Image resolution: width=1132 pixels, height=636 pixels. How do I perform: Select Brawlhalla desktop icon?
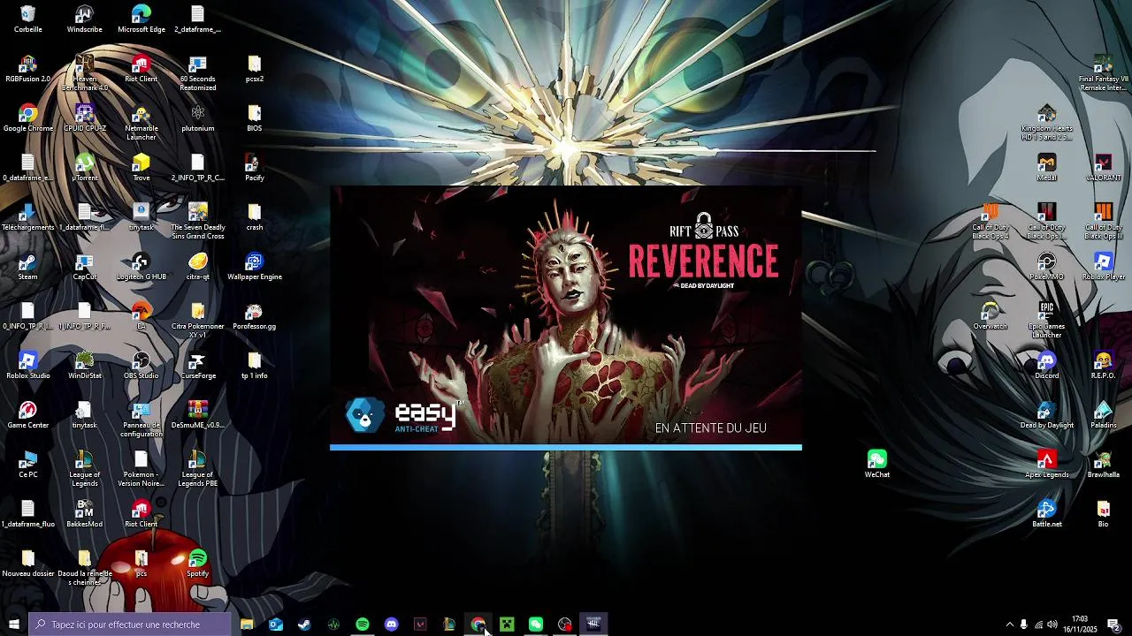coord(1103,465)
